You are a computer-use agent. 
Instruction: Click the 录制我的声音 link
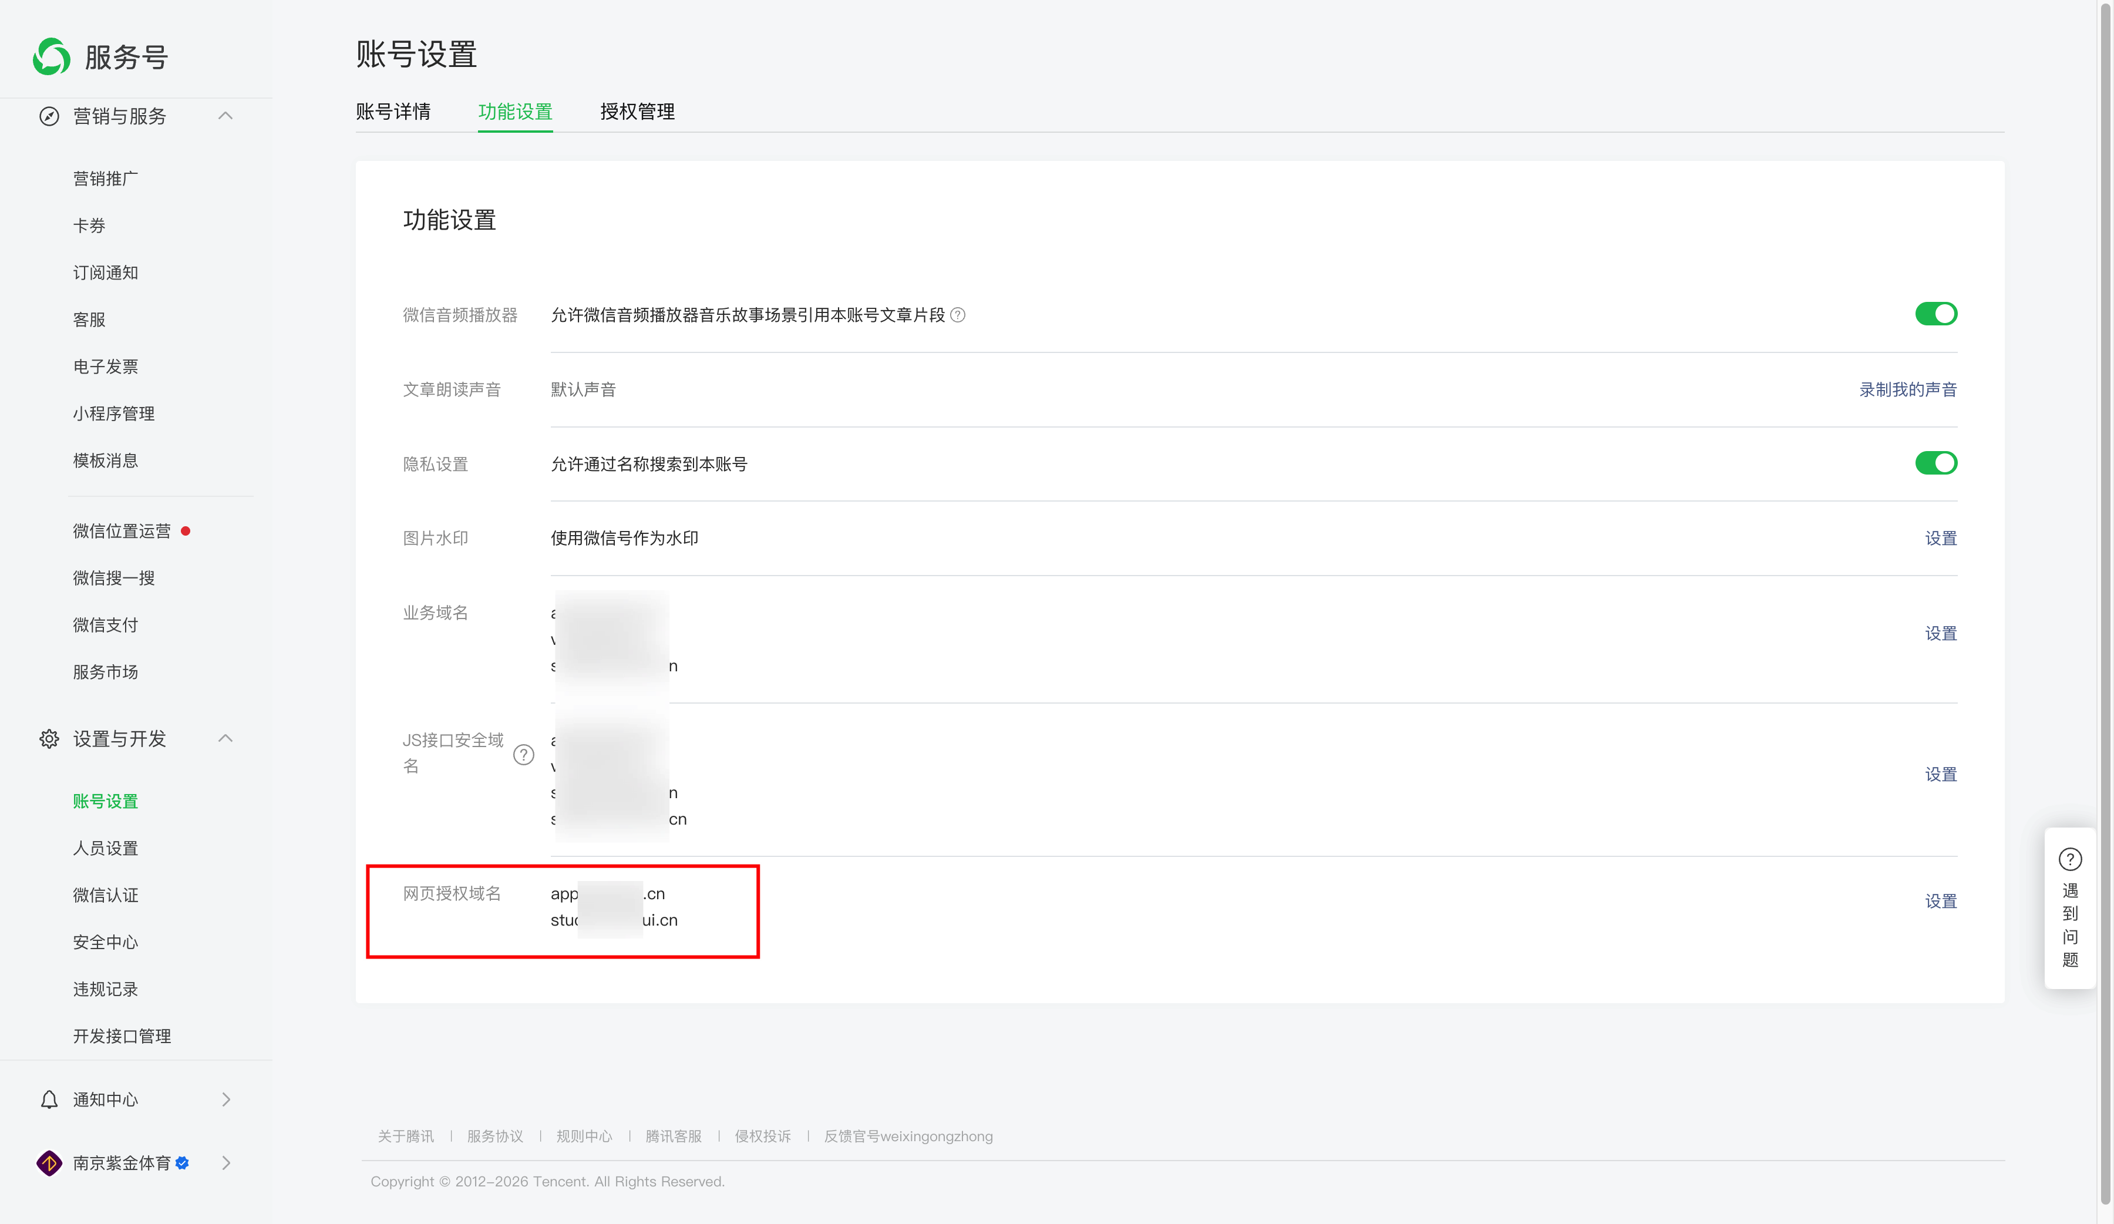[1908, 389]
